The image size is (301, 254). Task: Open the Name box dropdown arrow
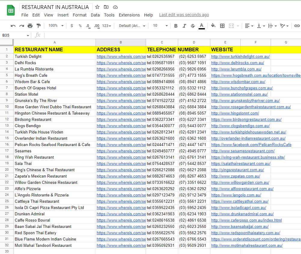[x=28, y=35]
